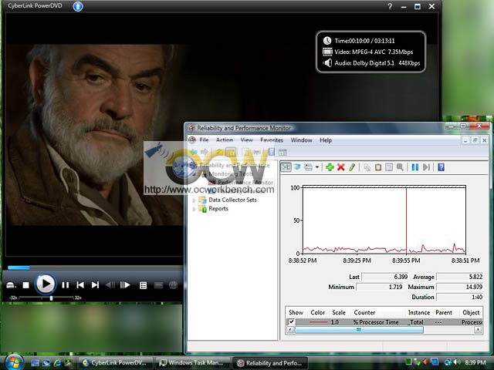This screenshot has width=494, height=370.
Task: Open the graph properties icon
Action: [389, 167]
